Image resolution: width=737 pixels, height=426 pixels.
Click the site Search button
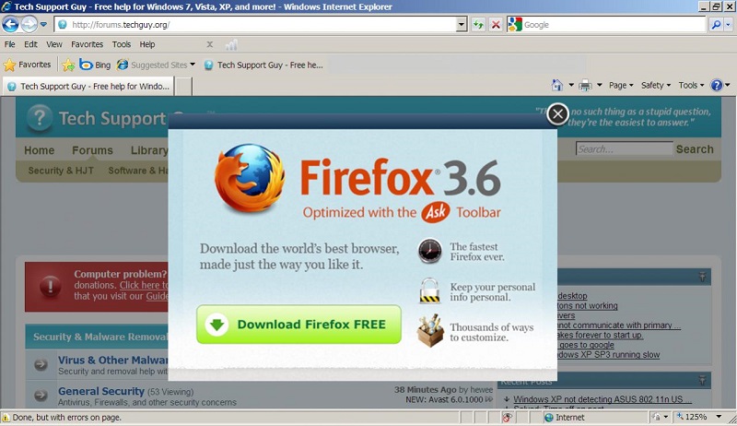pyautogui.click(x=695, y=149)
